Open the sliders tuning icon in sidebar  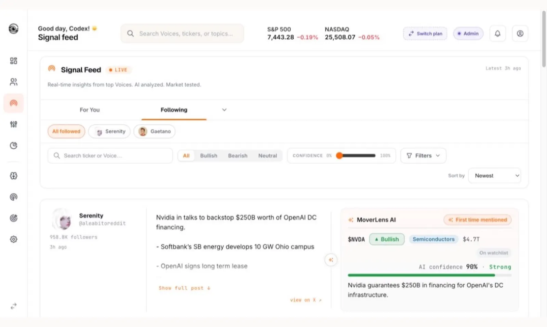click(x=13, y=124)
